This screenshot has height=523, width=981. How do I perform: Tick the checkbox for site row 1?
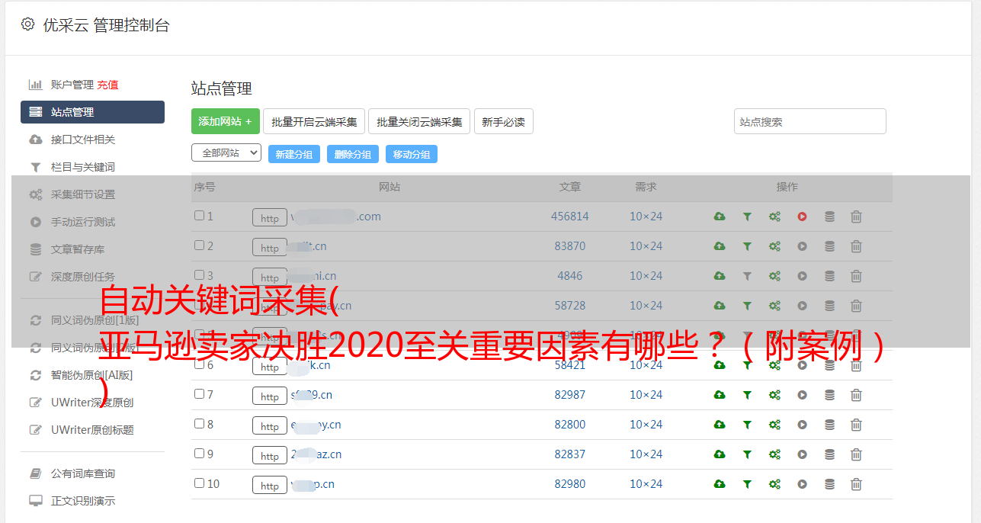click(x=199, y=216)
